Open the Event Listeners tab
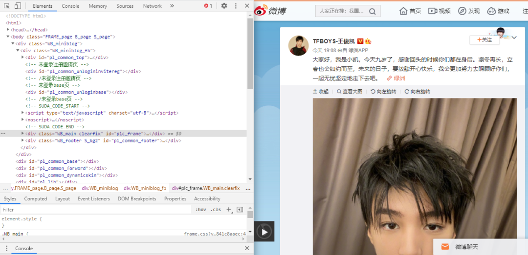This screenshot has width=528, height=255. (93, 198)
